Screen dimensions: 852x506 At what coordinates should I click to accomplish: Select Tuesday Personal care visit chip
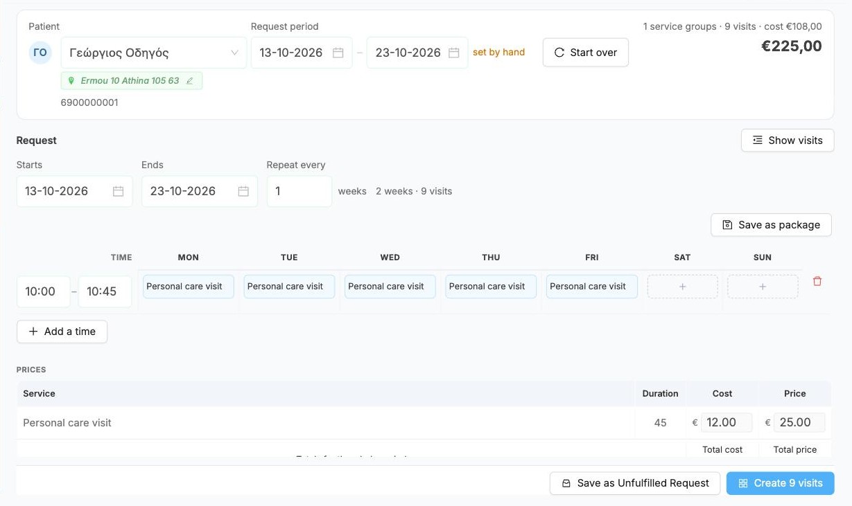point(289,287)
